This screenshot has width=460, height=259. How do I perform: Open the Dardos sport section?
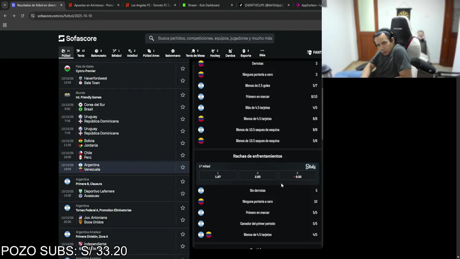tap(230, 53)
